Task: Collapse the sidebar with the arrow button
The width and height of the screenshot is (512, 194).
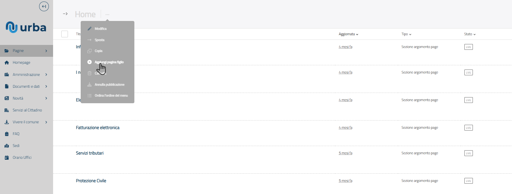Action: click(44, 6)
